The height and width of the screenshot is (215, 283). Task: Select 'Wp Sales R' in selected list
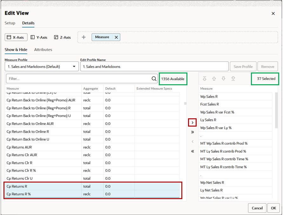click(x=235, y=97)
